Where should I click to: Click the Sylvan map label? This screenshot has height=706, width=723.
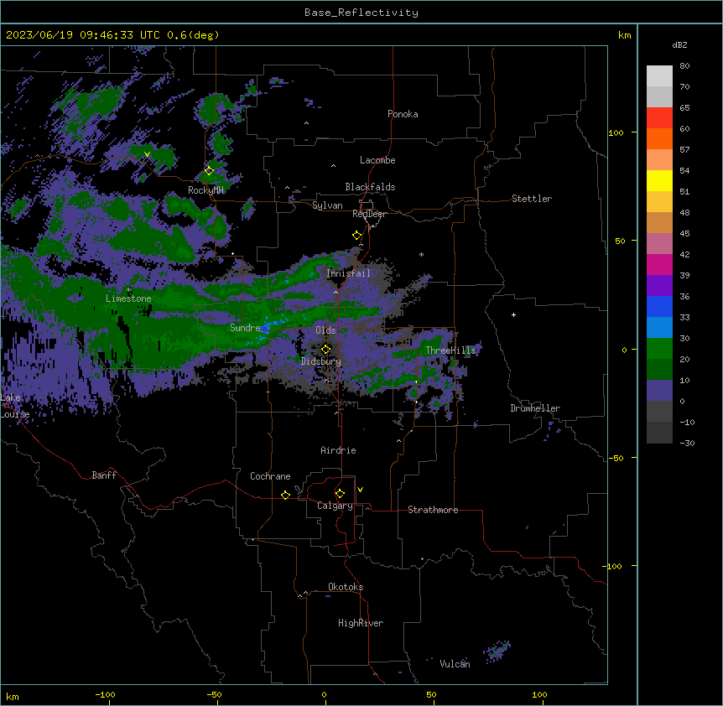(327, 205)
